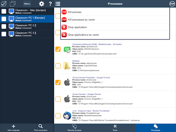Select Classroom PC 3 in computer list

coord(27,34)
